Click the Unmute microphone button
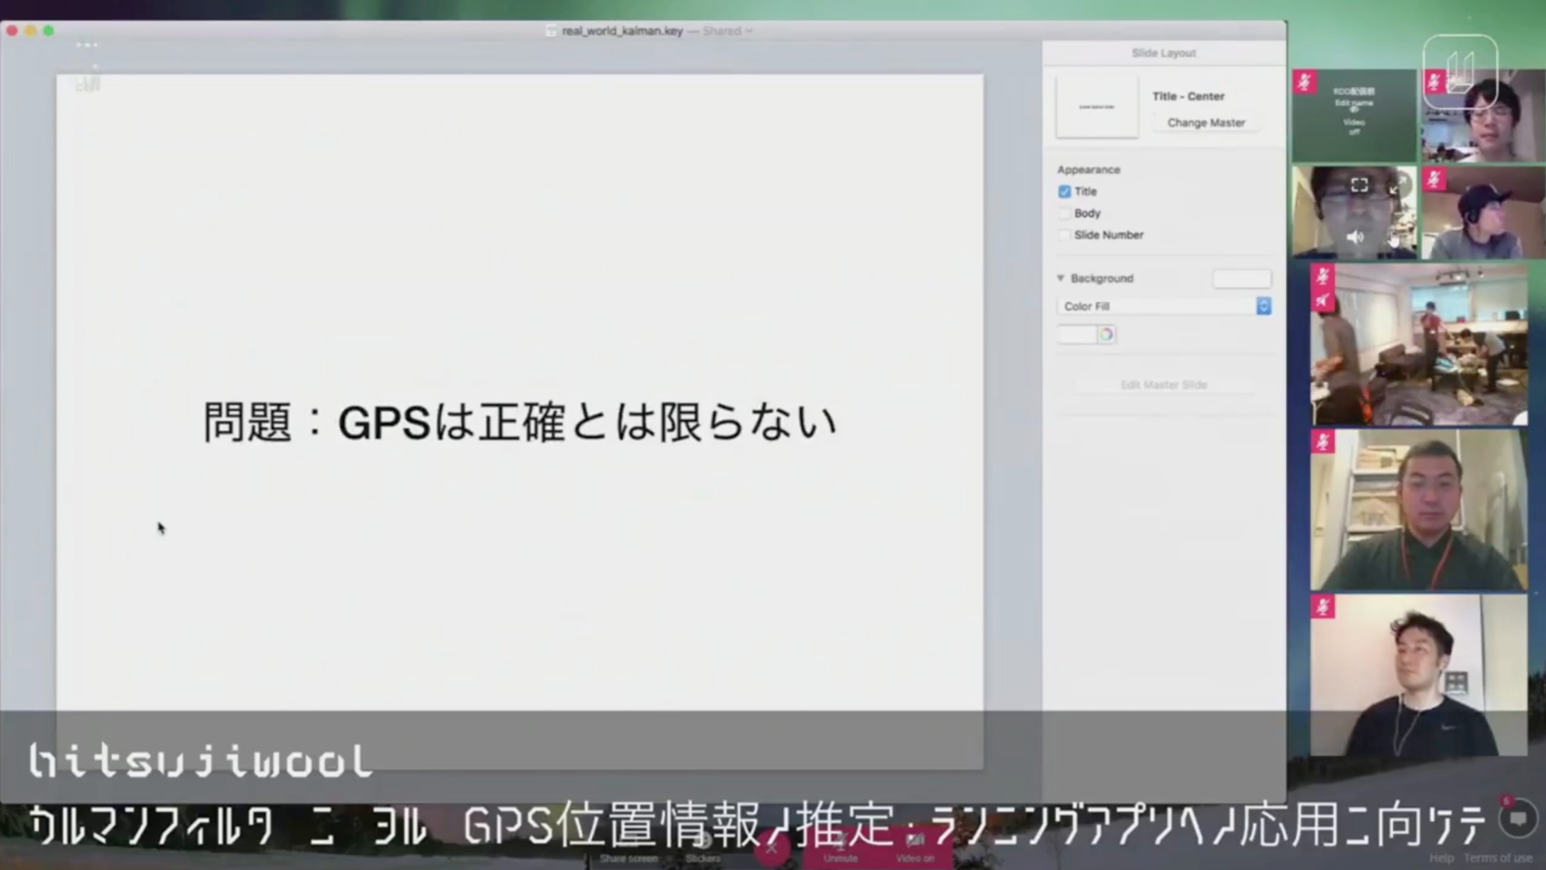This screenshot has height=870, width=1546. (840, 848)
